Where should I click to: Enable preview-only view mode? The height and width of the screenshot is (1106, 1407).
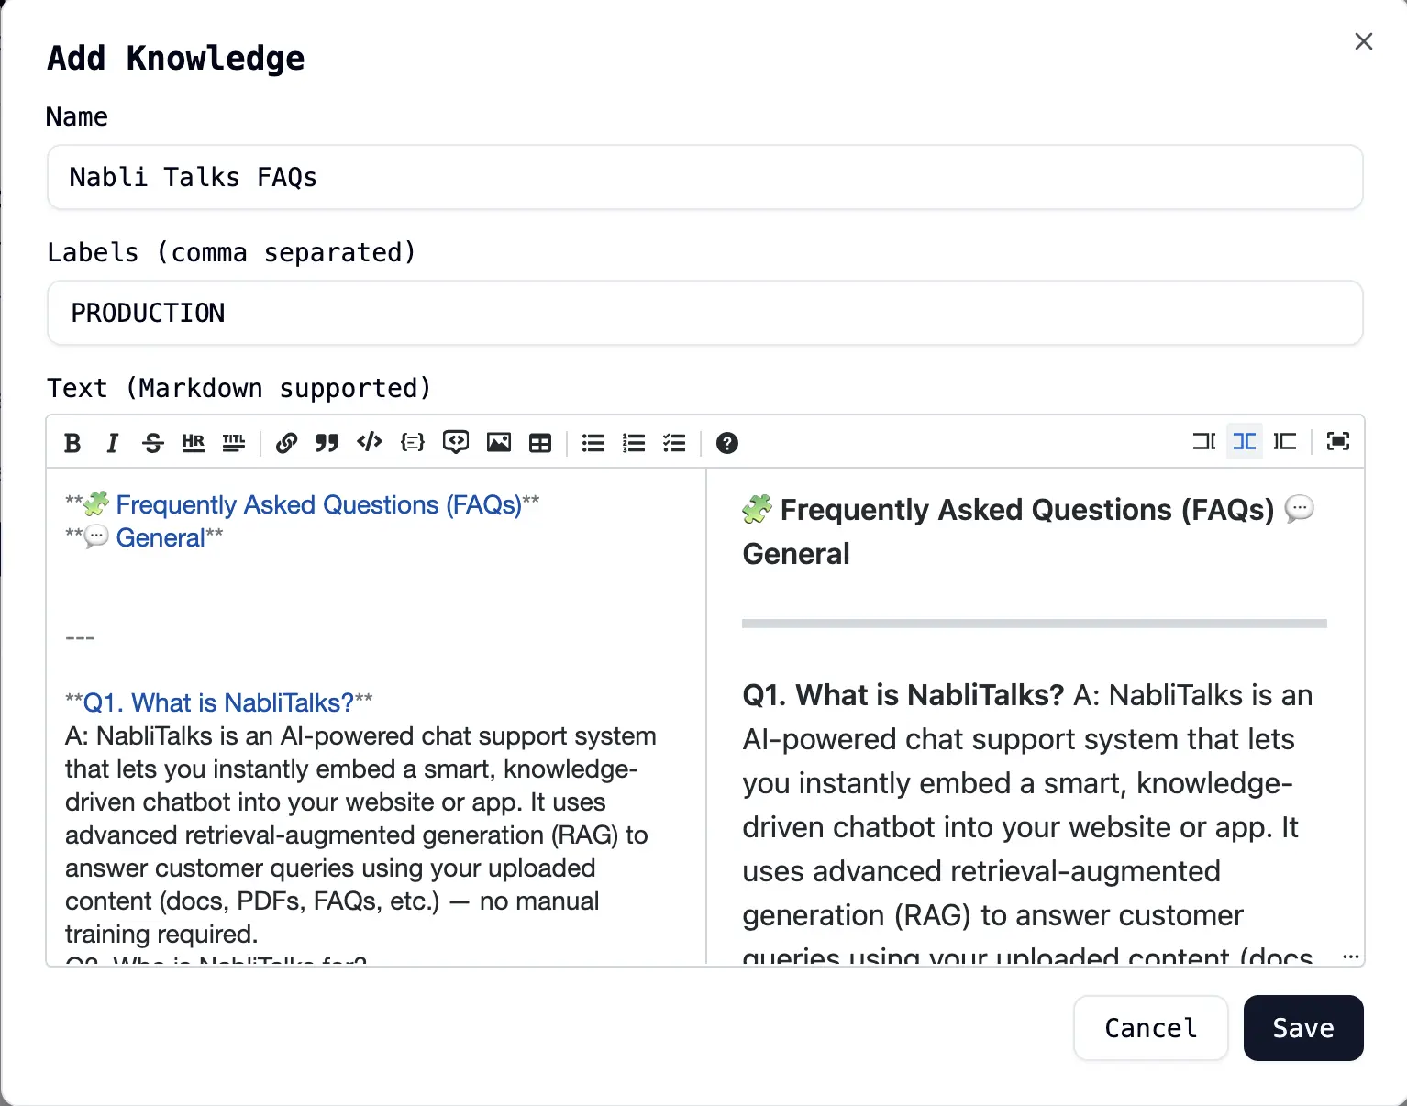pos(1285,441)
